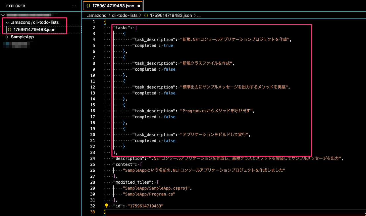Click line number 24 in the gutter
Image resolution: width=366 pixels, height=216 pixels.
93,158
